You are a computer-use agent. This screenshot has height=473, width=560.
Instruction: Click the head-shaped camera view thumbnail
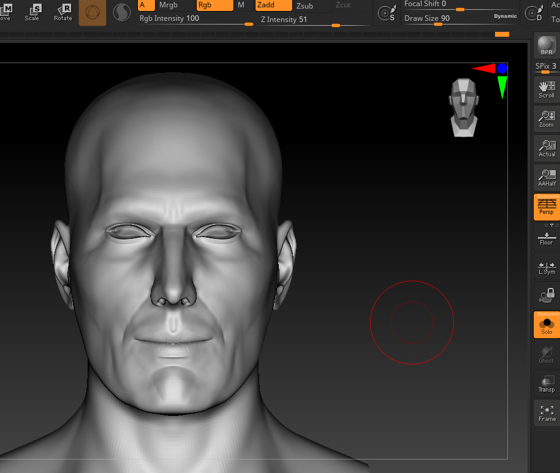(464, 108)
